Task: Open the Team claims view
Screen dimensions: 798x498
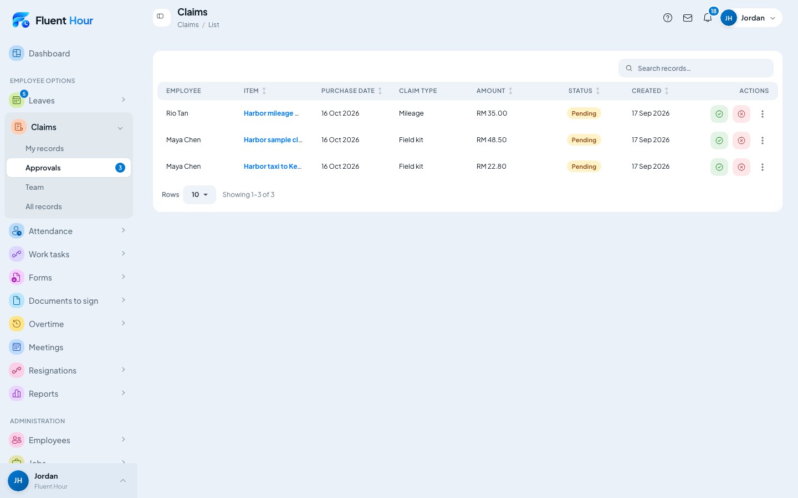Action: point(69,187)
